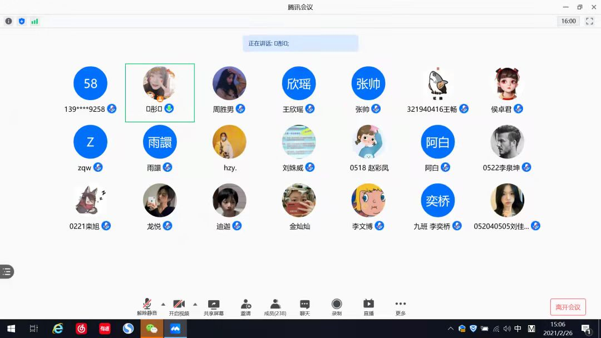The width and height of the screenshot is (601, 338).
Task: Click the muted mic icon beside 九班 李奕桥
Action: click(457, 226)
